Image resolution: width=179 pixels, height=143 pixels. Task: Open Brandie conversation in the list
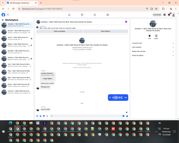click(x=17, y=32)
